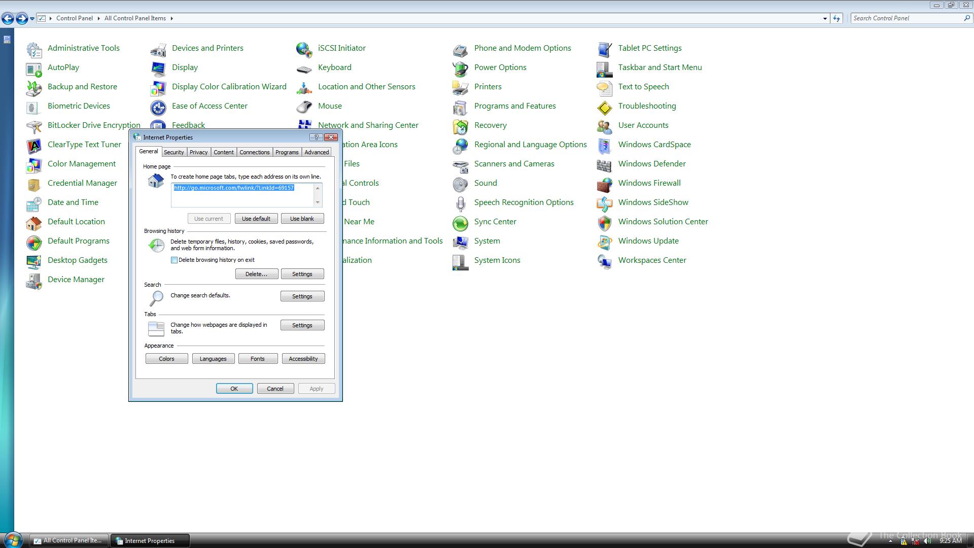This screenshot has height=548, width=974.
Task: Open Browsing history Settings button
Action: [x=302, y=274]
